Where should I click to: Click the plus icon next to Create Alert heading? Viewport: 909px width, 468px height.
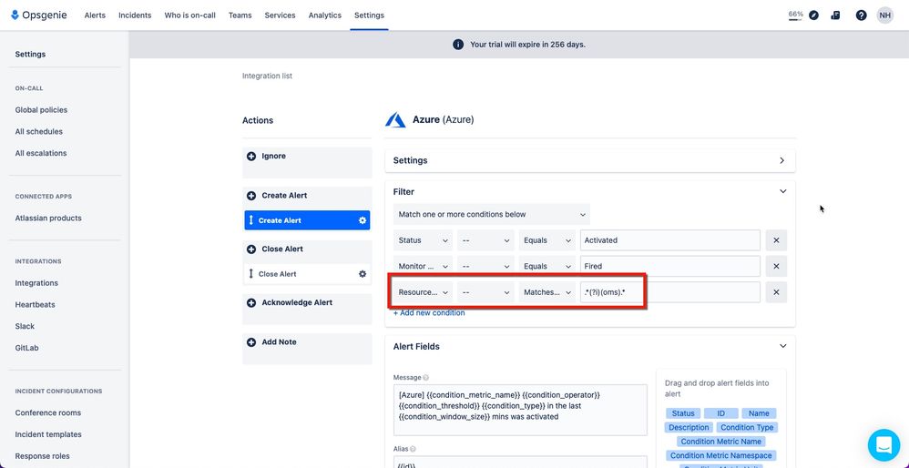pyautogui.click(x=251, y=196)
